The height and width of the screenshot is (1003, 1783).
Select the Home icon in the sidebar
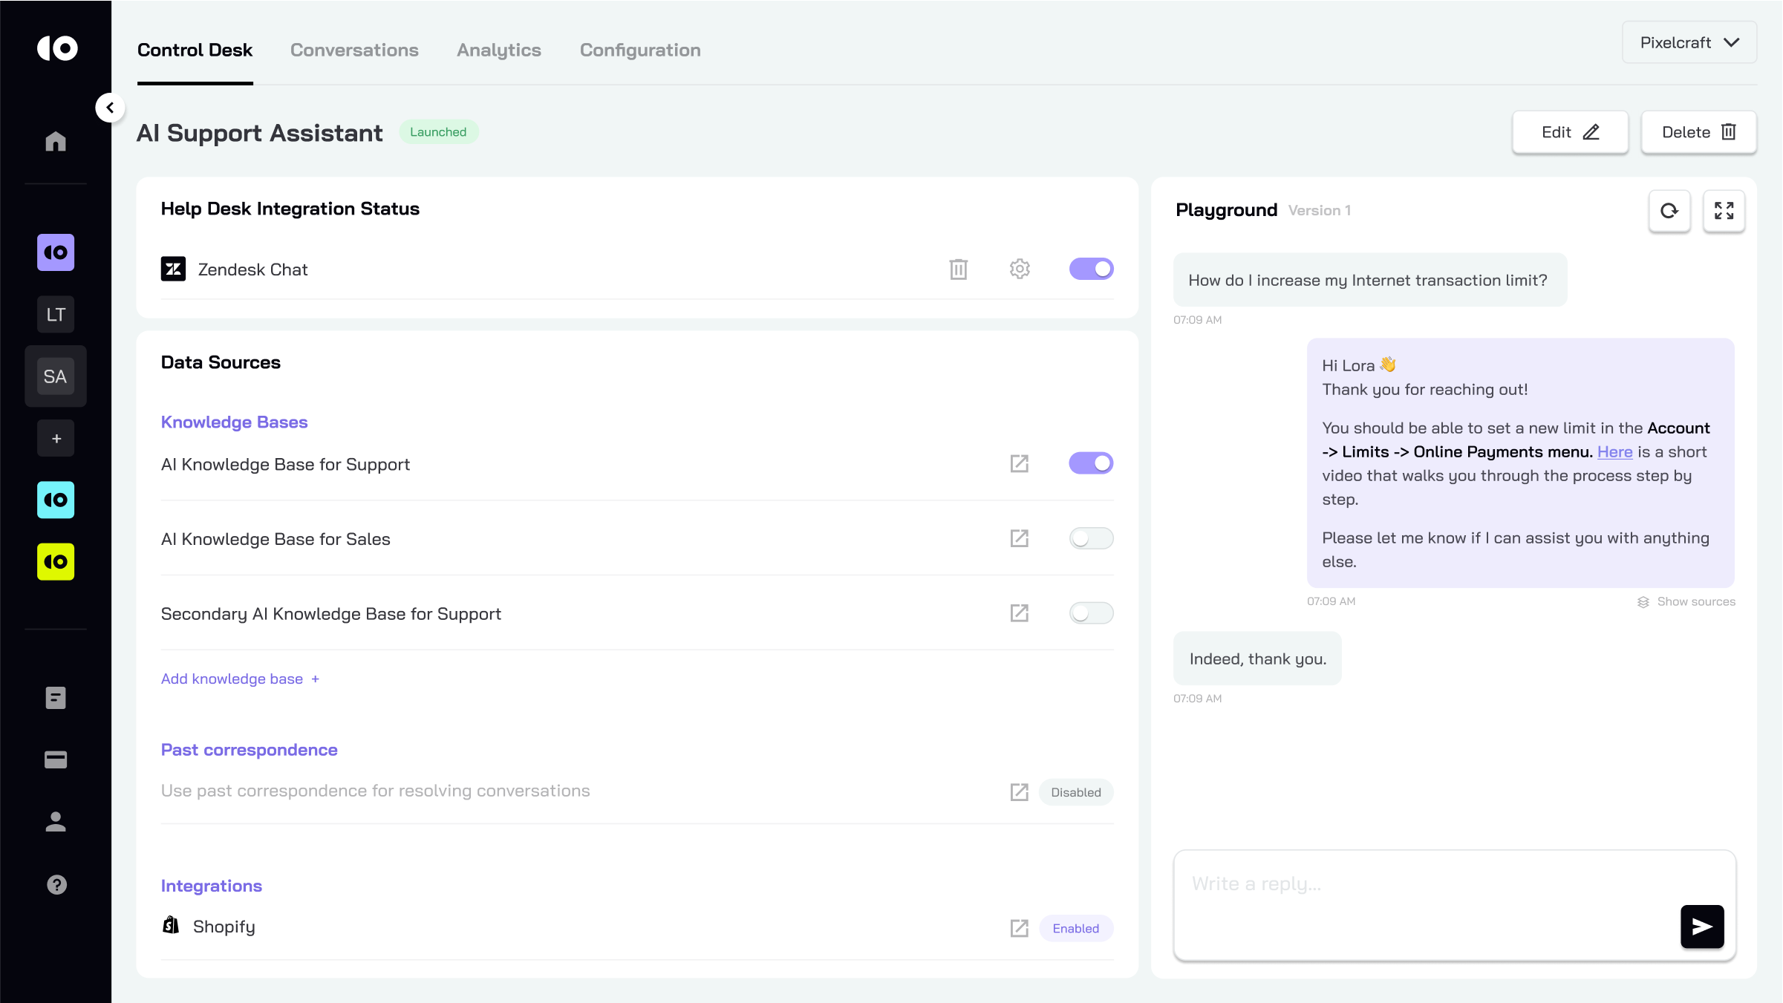click(56, 141)
